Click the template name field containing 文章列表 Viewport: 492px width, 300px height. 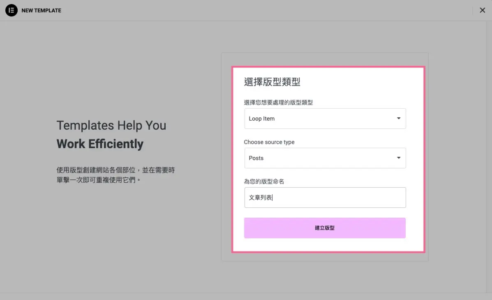click(x=325, y=198)
